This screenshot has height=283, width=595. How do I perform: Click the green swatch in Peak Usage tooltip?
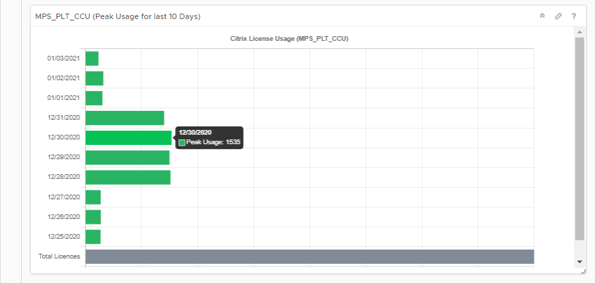point(182,142)
